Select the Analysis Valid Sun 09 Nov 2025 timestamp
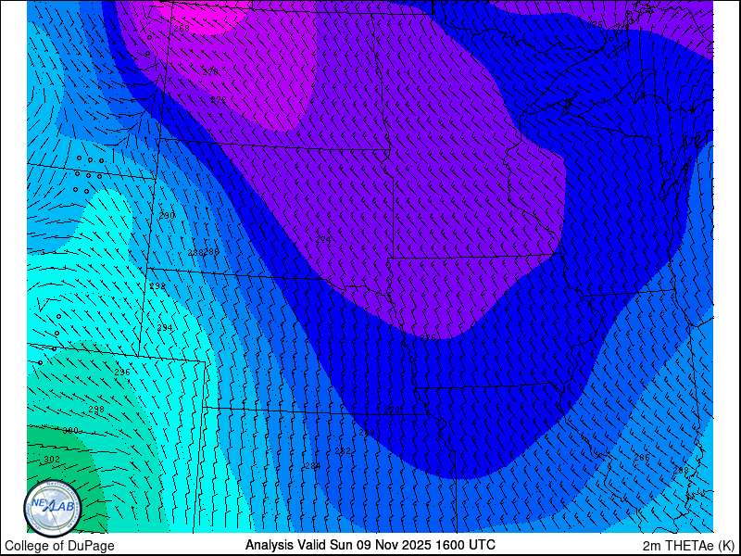Image resolution: width=741 pixels, height=556 pixels. 370,544
